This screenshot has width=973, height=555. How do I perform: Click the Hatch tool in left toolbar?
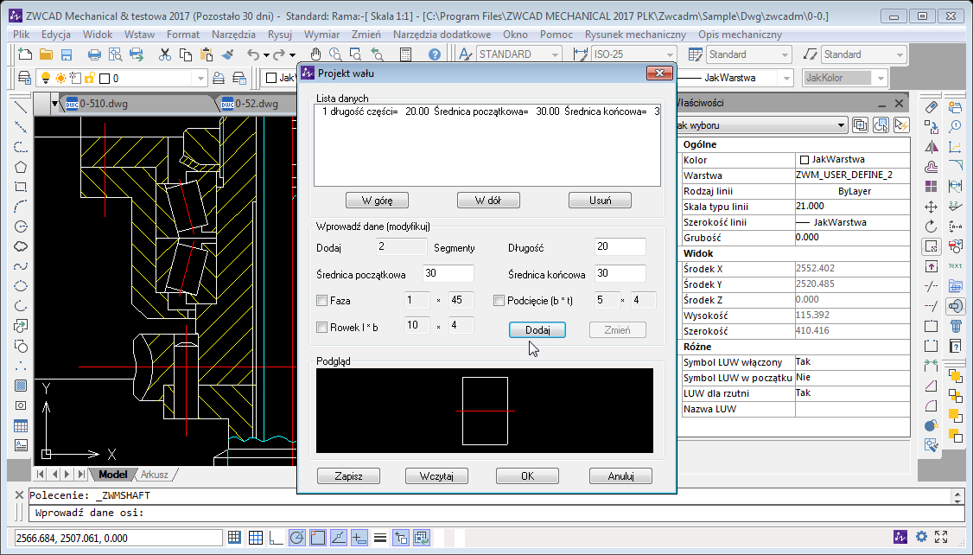pos(21,386)
